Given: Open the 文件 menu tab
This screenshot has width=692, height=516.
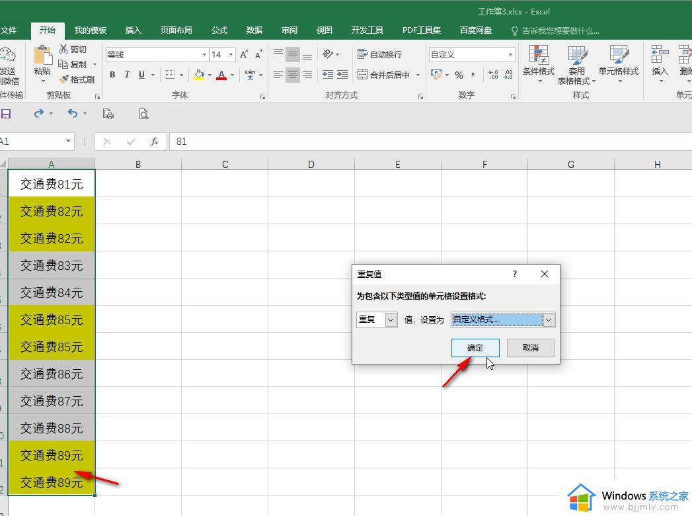Looking at the screenshot, I should click(x=9, y=30).
